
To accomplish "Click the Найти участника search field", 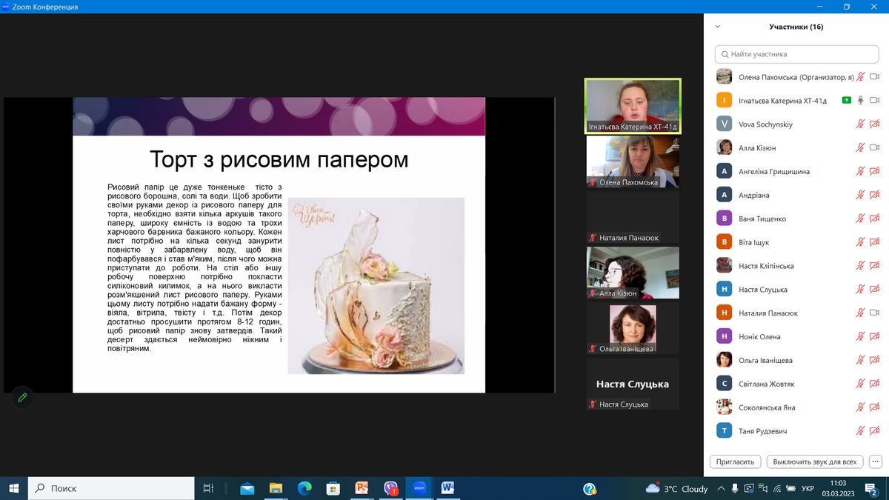I will tap(796, 54).
